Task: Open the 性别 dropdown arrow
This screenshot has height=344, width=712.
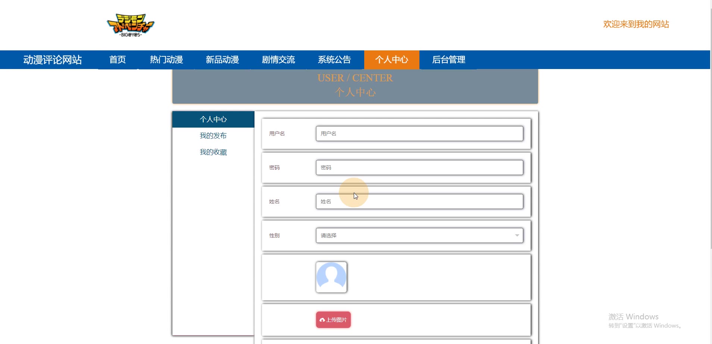Action: (517, 235)
